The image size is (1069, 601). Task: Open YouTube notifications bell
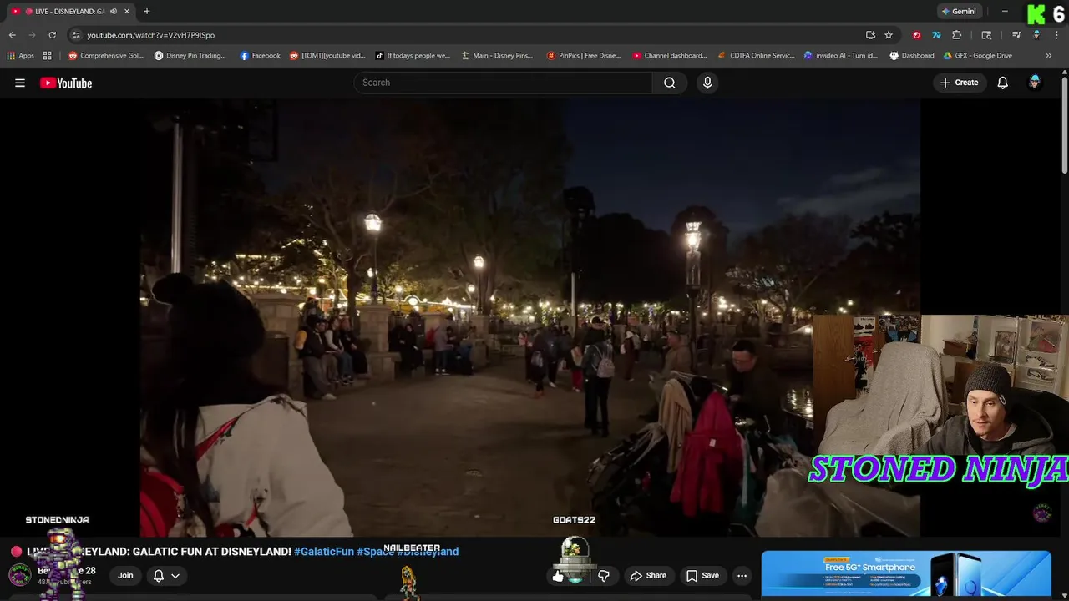tap(1003, 83)
